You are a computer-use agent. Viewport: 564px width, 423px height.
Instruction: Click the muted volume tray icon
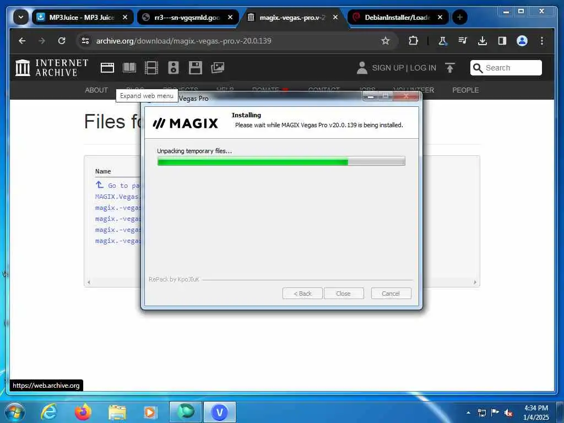point(508,413)
